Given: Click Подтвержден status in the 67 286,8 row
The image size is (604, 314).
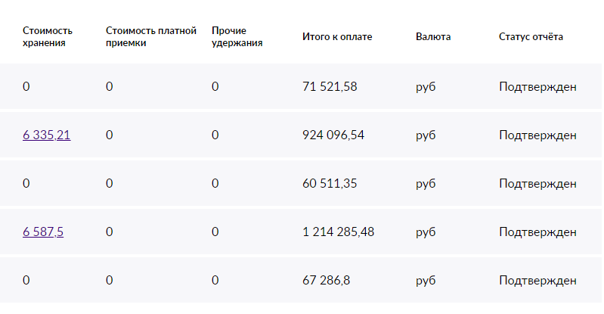Looking at the screenshot, I should (x=537, y=281).
